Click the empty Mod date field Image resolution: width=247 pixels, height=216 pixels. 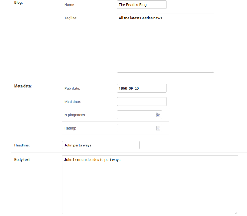[142, 102]
